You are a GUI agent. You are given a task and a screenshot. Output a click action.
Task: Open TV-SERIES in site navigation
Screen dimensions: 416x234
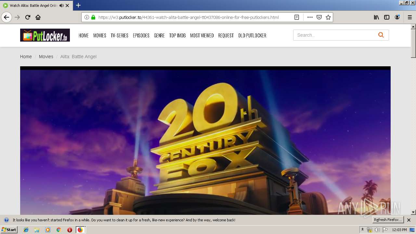120,35
